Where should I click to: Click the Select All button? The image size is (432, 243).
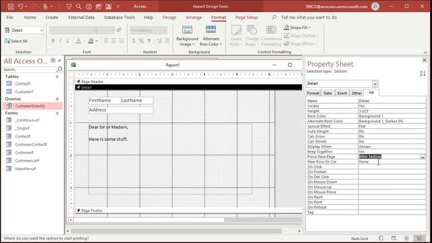coord(16,41)
